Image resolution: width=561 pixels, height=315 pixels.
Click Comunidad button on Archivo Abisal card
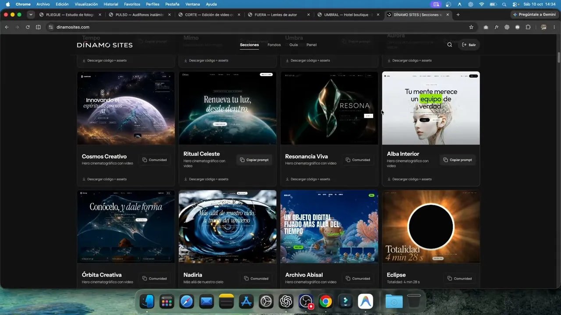click(x=358, y=278)
